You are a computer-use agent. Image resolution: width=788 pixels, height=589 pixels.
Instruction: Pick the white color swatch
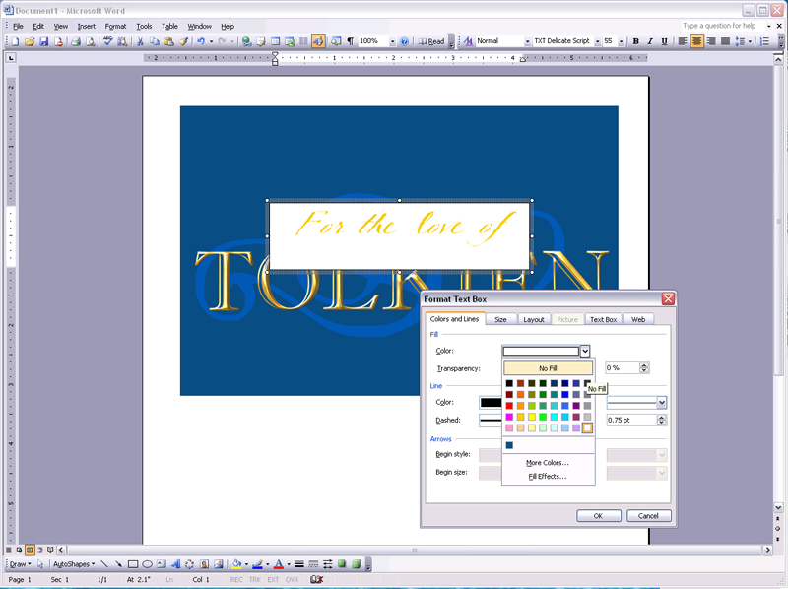click(587, 427)
